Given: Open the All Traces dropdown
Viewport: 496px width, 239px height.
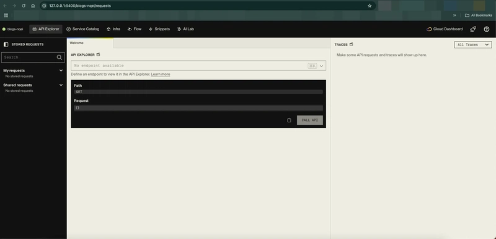Looking at the screenshot, I should click(x=473, y=45).
